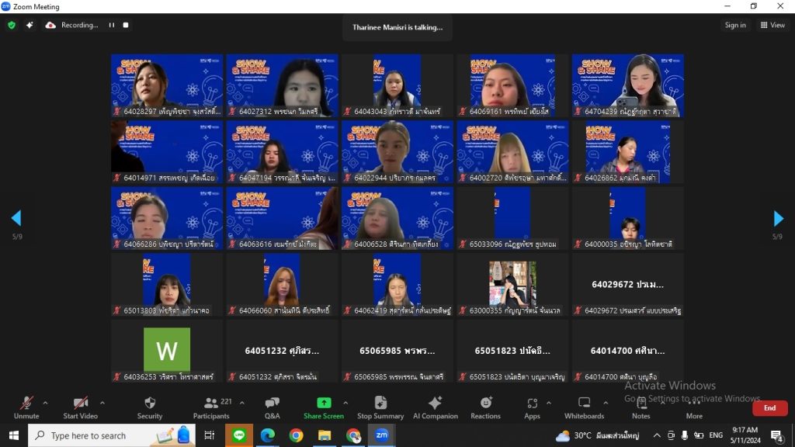Click the AI Companion sparkle icon in top bar

coord(30,25)
